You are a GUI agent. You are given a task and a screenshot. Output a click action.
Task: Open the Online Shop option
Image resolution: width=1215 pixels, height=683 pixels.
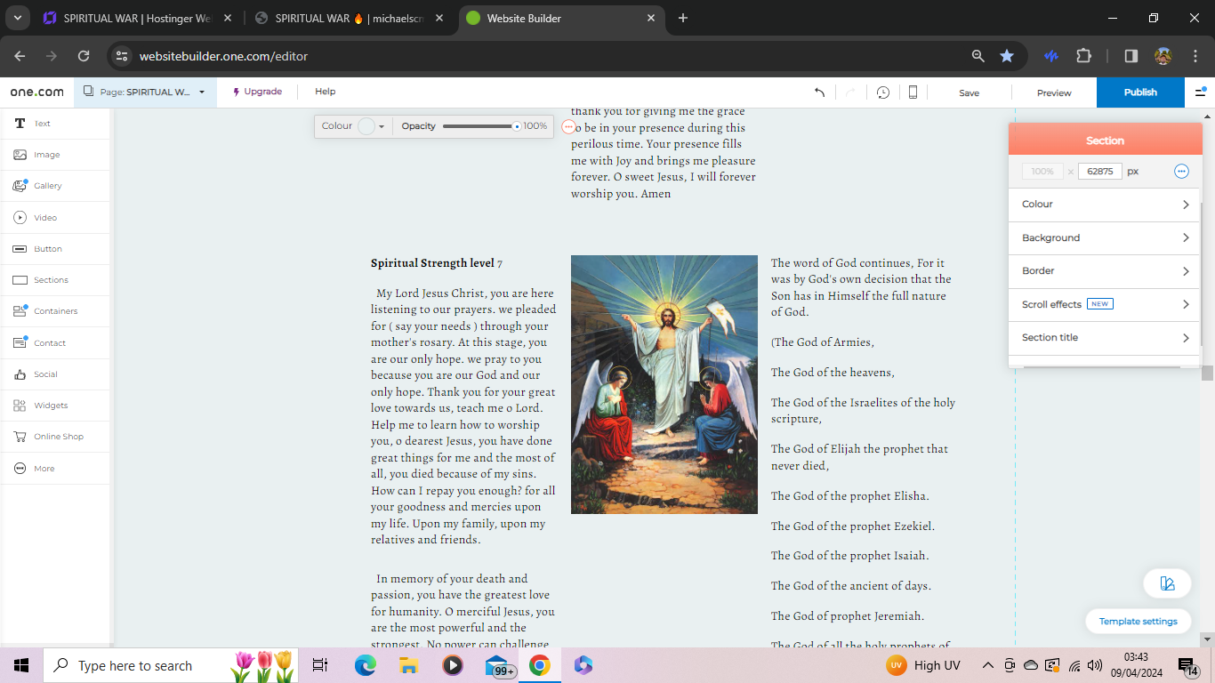[55, 437]
